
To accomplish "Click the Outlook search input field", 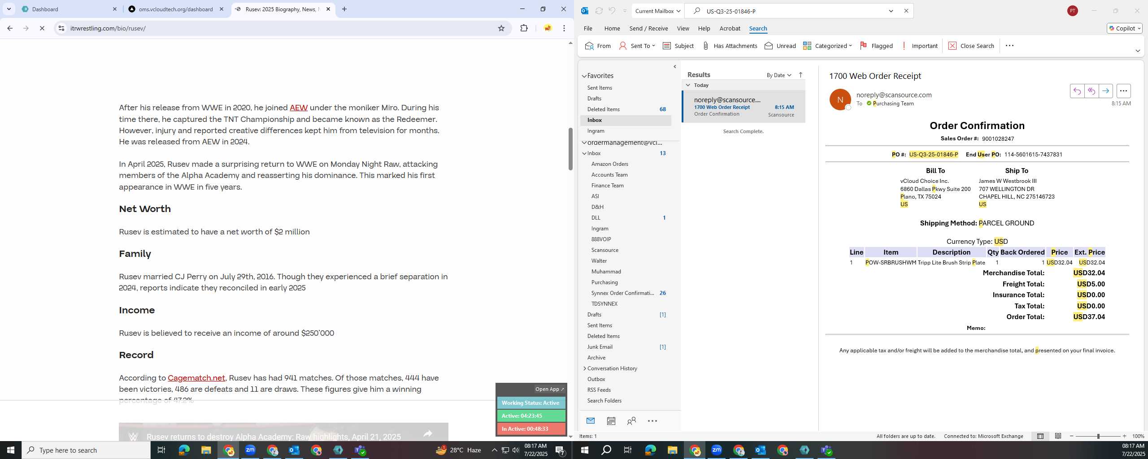I will pos(794,11).
